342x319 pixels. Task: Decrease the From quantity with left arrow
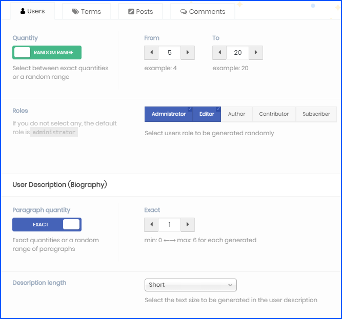151,53
